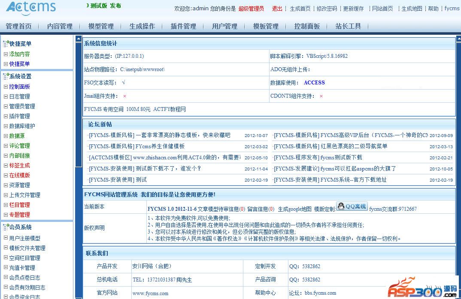
Task: Click 网站首页 link in header
Action: click(x=382, y=9)
